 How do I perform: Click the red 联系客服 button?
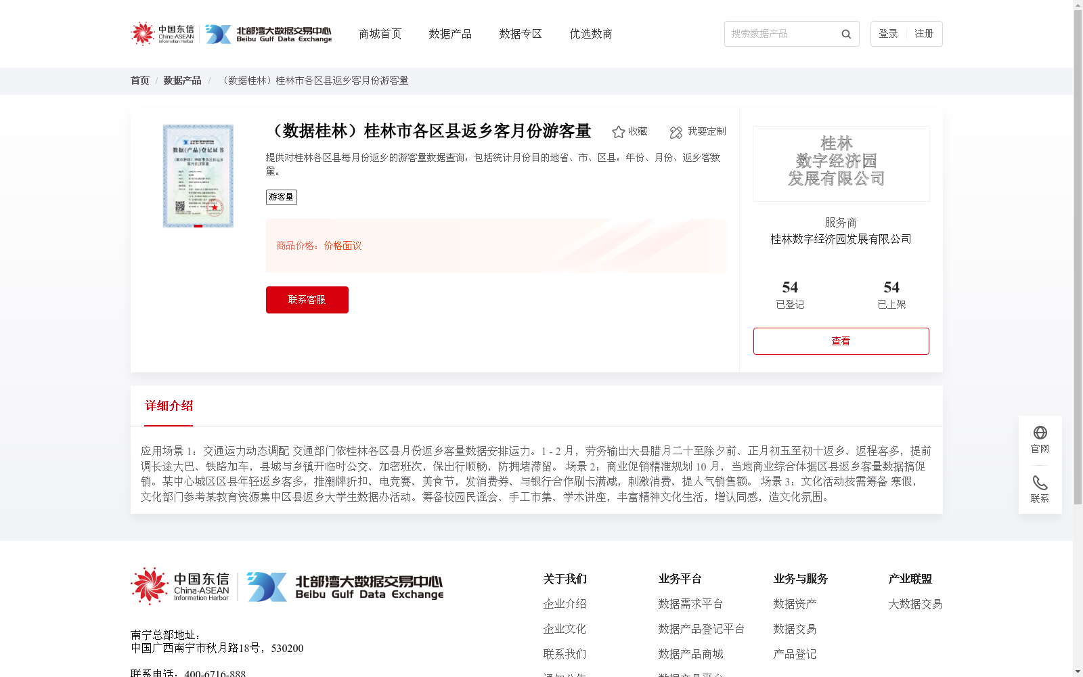click(307, 300)
